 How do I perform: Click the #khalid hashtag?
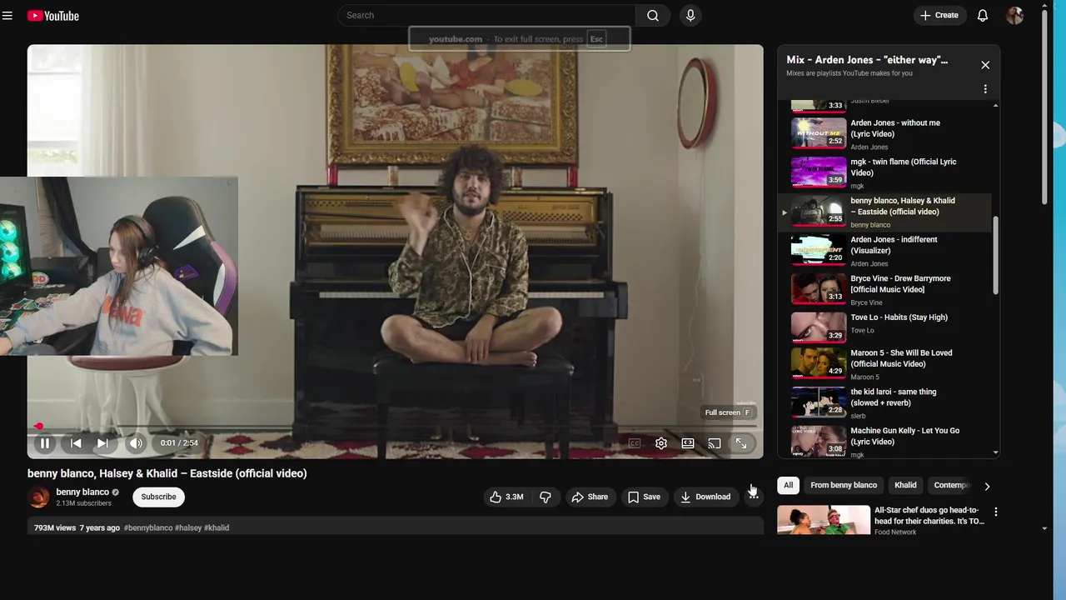pos(217,527)
